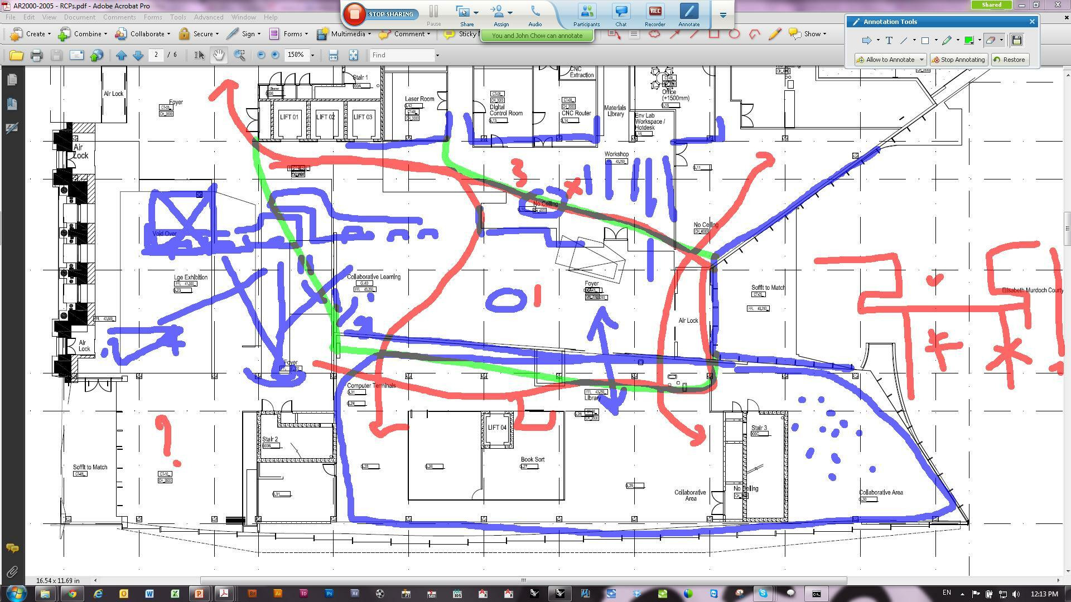The height and width of the screenshot is (602, 1071).
Task: Select the yellow Pencil comment tool
Action: (774, 35)
